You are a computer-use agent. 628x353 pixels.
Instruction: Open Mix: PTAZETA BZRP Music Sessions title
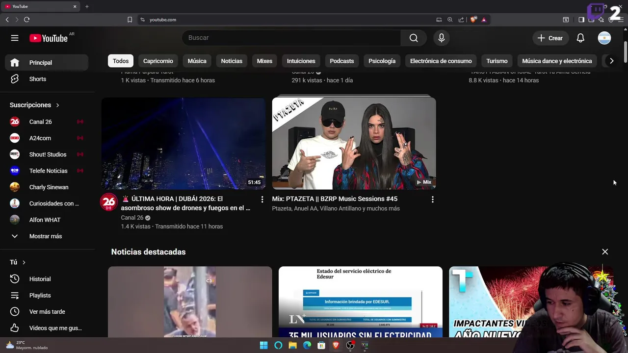(335, 199)
